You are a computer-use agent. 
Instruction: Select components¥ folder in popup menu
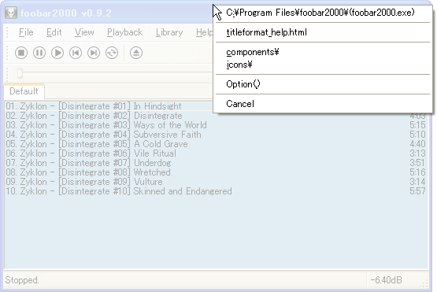[x=323, y=52]
